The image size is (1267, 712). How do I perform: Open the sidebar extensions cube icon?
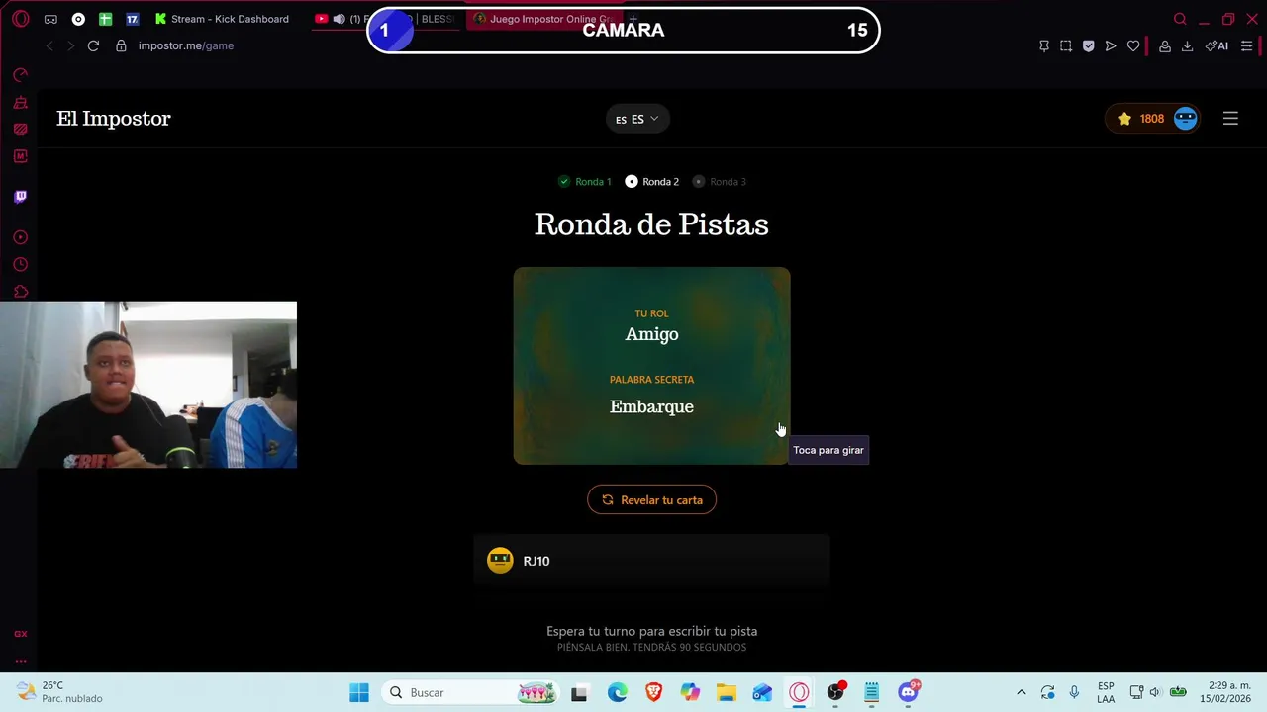coord(20,292)
